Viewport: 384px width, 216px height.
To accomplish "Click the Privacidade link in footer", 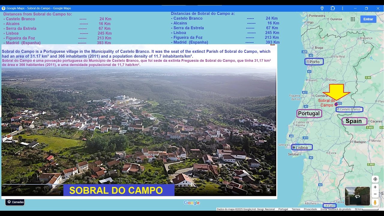I will pos(310,209).
